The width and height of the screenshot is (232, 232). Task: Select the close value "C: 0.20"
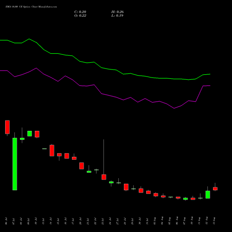tap(80, 12)
